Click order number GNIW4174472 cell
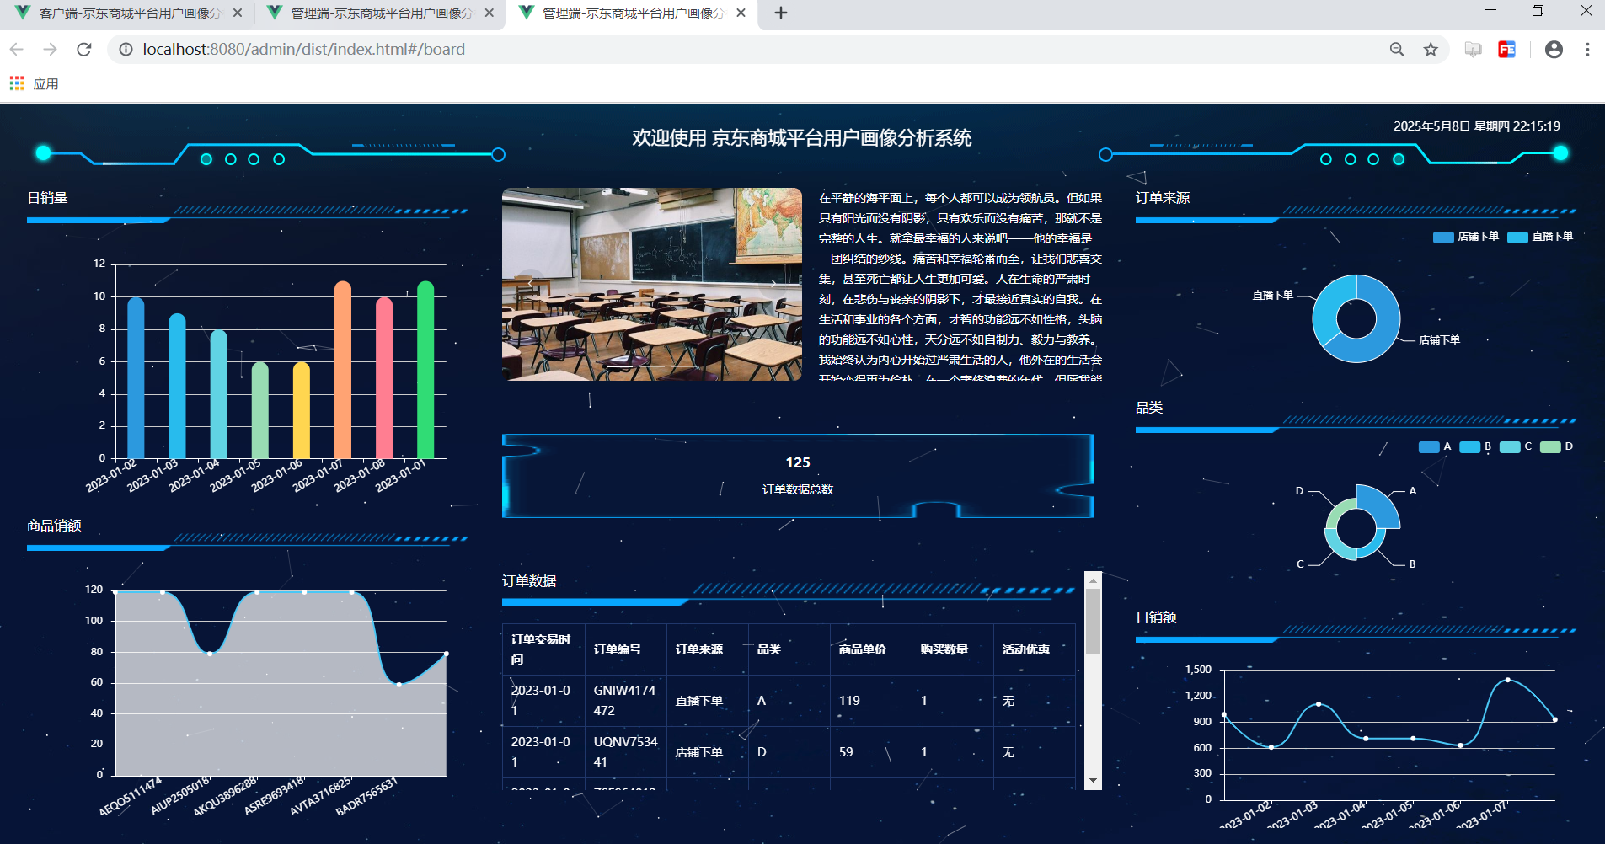1605x844 pixels. tap(624, 701)
